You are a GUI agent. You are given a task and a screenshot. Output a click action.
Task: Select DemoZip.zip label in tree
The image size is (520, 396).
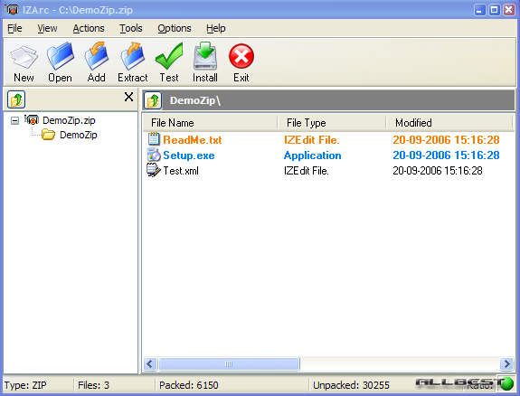[69, 120]
